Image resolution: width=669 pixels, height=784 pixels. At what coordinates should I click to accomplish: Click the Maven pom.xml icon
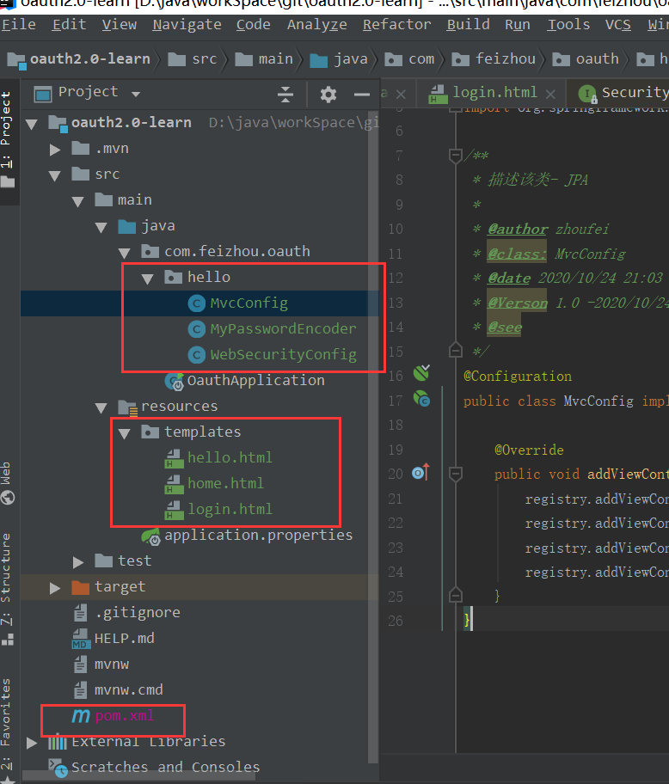click(x=81, y=716)
